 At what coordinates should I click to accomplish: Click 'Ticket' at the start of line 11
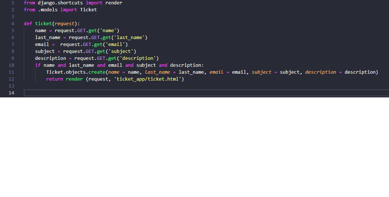(54, 72)
